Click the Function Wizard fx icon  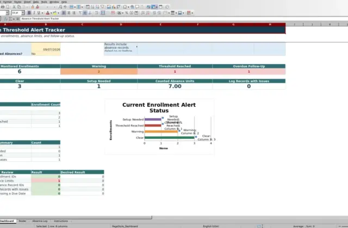[6, 19]
